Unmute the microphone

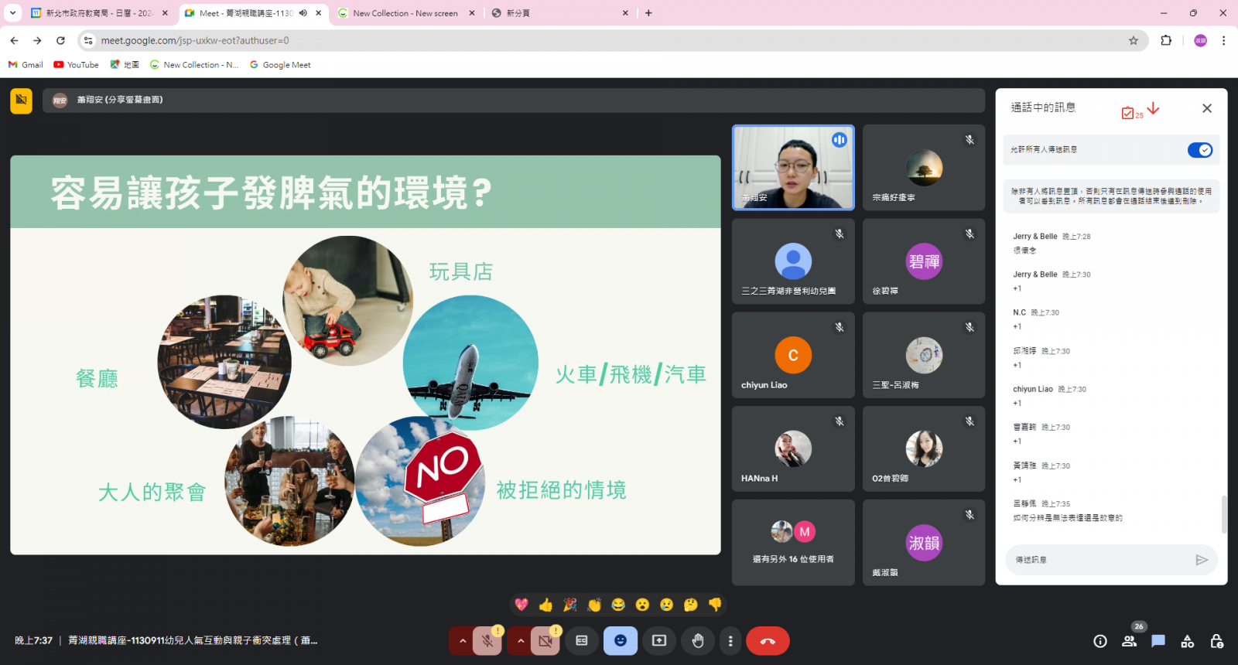[487, 641]
